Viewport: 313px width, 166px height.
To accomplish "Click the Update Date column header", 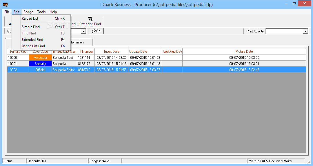I will pyautogui.click(x=145, y=52).
